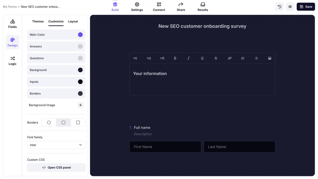This screenshot has height=179, width=318.
Task: Open the Fields panel
Action: pyautogui.click(x=12, y=24)
